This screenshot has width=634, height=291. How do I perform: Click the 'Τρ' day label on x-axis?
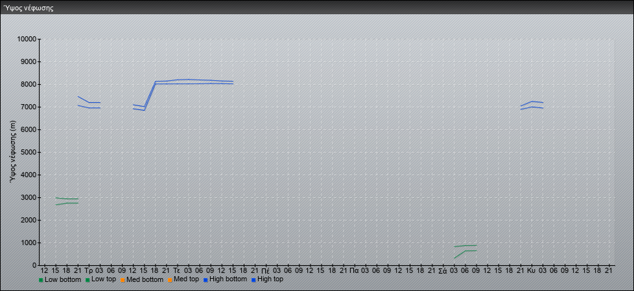89,270
